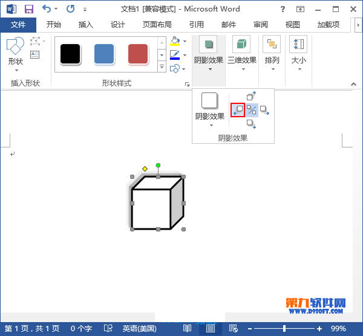Open the 阴影效果 gallery in popup panel
Image resolution: width=363 pixels, height=336 pixels.
210,109
